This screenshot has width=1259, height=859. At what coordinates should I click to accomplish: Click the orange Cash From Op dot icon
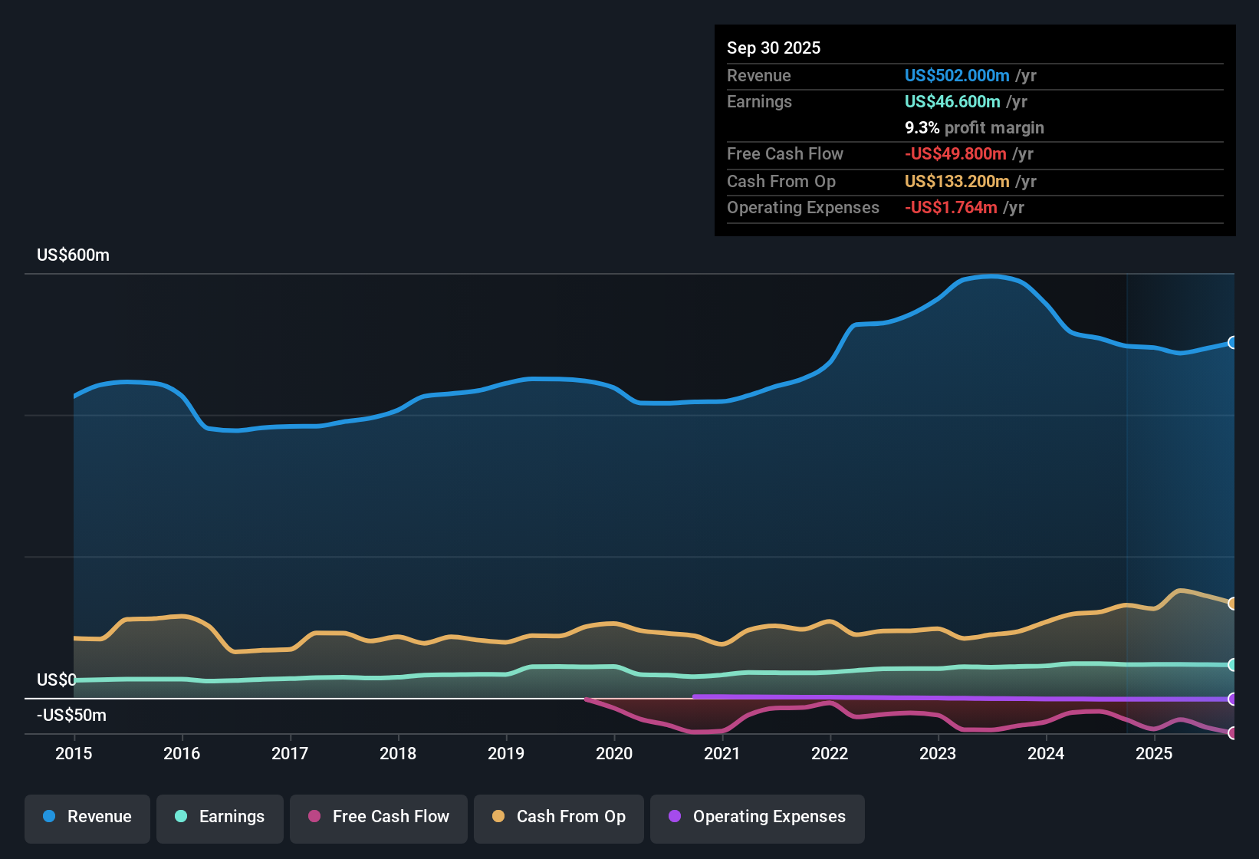click(498, 817)
